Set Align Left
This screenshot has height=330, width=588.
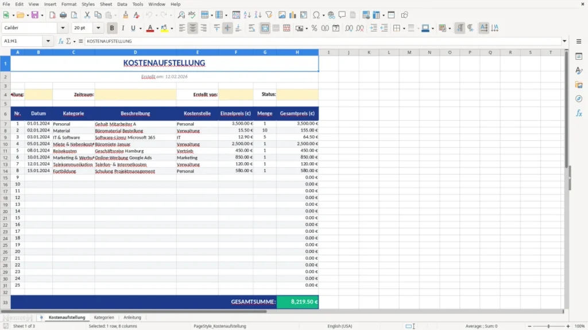(x=182, y=28)
